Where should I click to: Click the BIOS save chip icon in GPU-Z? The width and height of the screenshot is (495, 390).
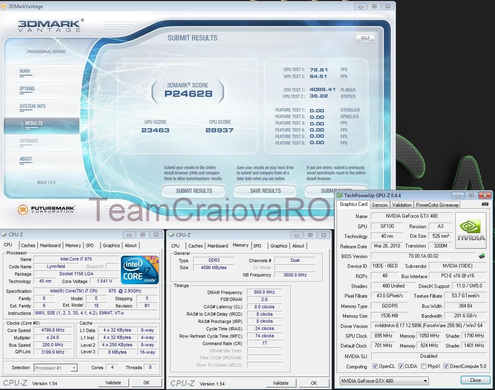pos(482,256)
